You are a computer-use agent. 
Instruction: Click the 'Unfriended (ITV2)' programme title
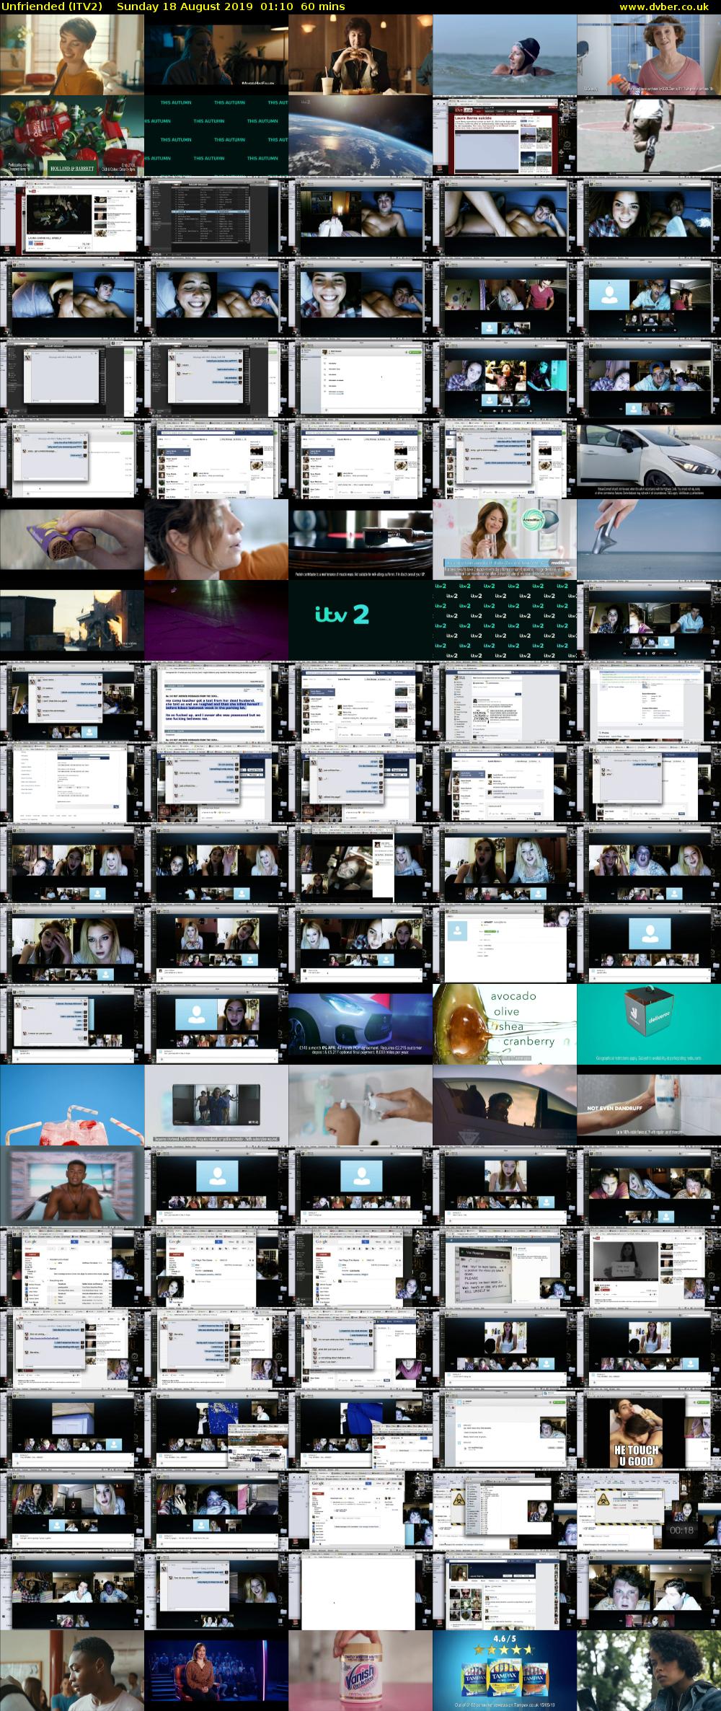51,6
